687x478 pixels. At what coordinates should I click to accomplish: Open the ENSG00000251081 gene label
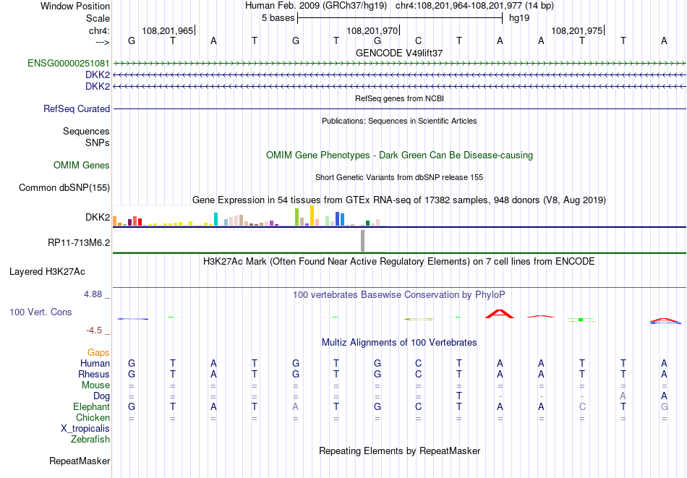[x=69, y=63]
